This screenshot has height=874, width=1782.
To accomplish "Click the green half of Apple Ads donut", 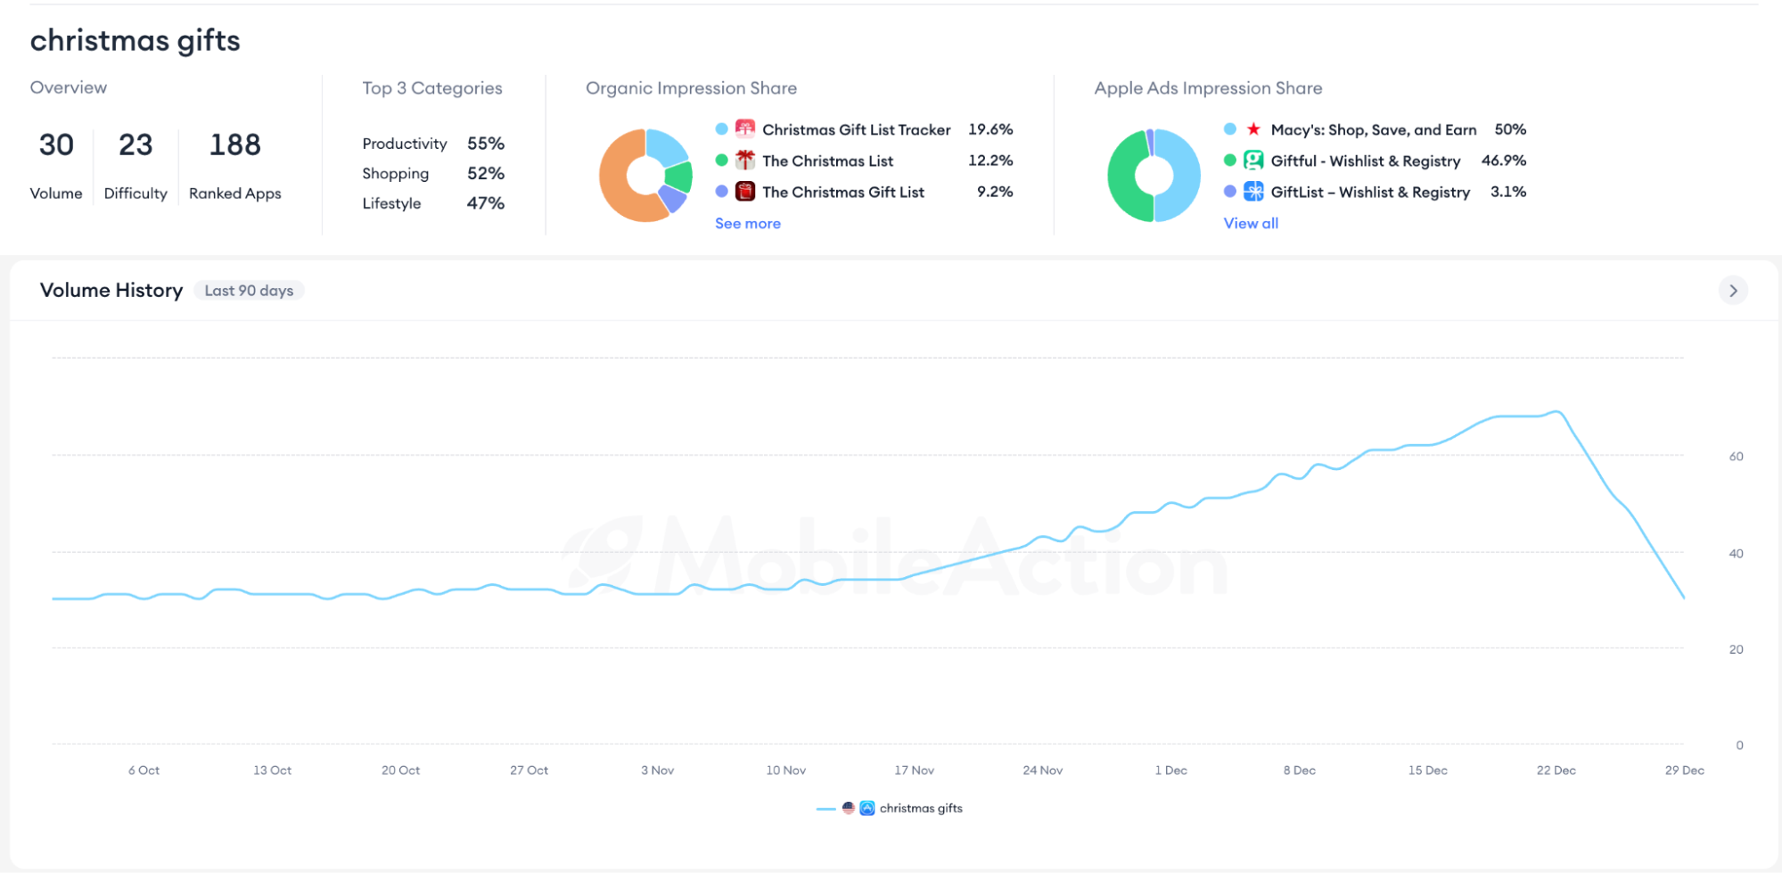I will (x=1125, y=176).
